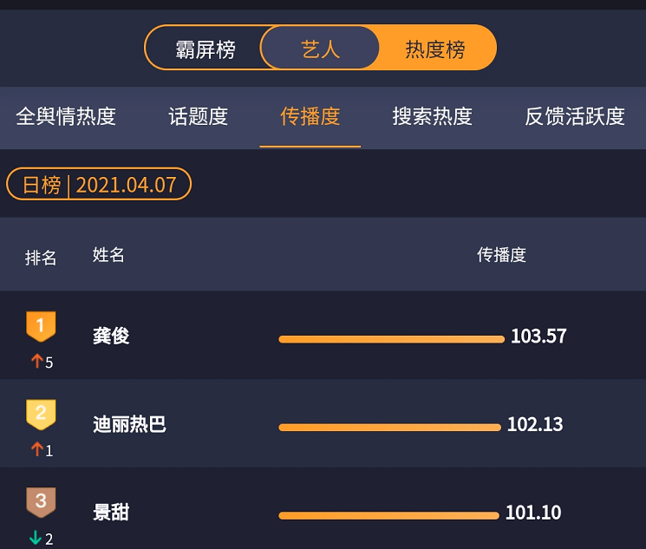This screenshot has width=646, height=549.
Task: Switch toggle to 热度榜
Action: 435,49
